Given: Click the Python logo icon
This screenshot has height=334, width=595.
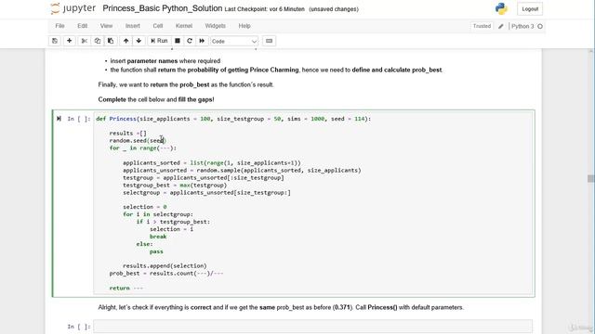Looking at the screenshot, I should click(x=501, y=8).
